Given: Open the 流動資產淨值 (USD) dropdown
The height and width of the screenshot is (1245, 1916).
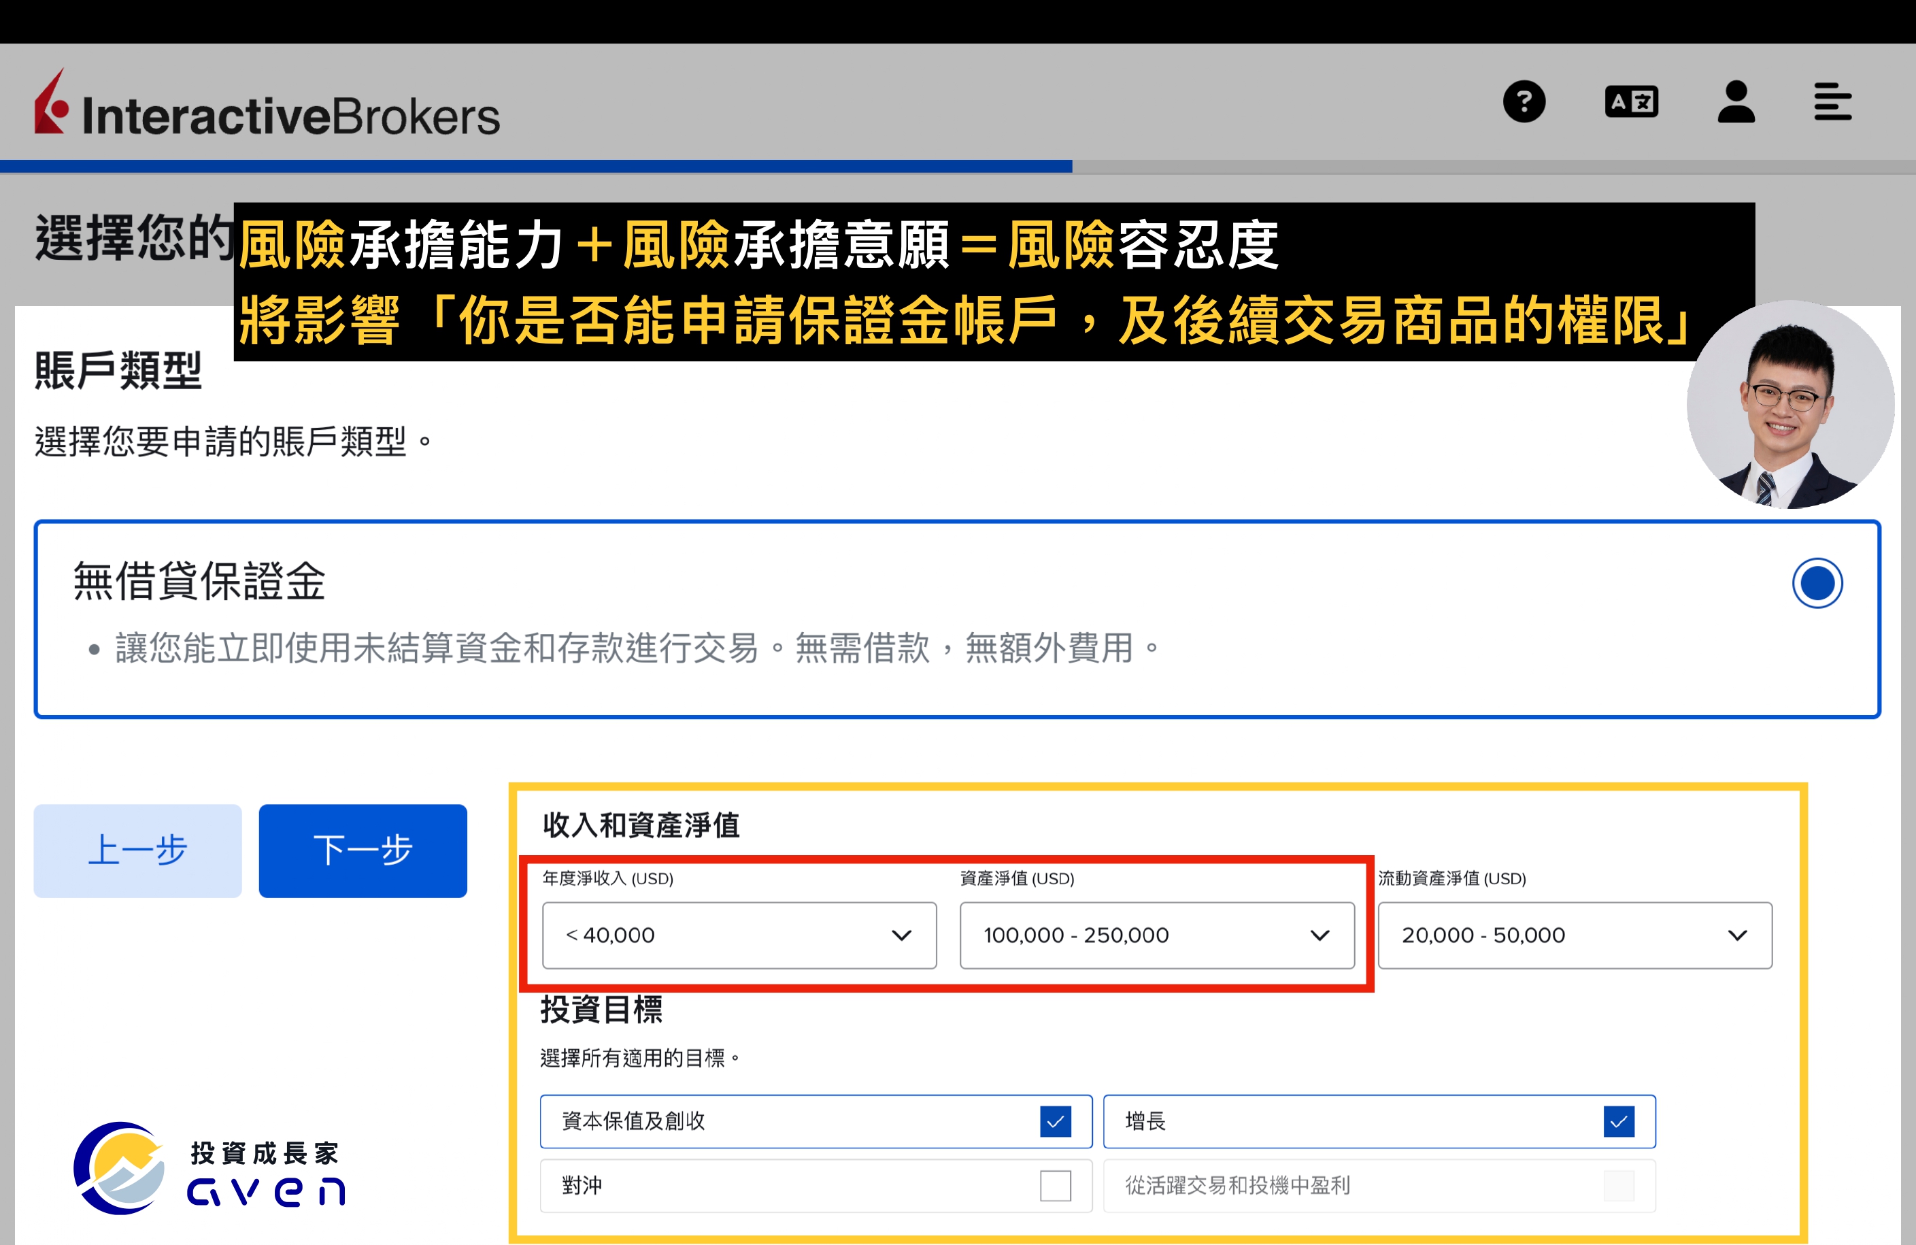Looking at the screenshot, I should 1575,935.
